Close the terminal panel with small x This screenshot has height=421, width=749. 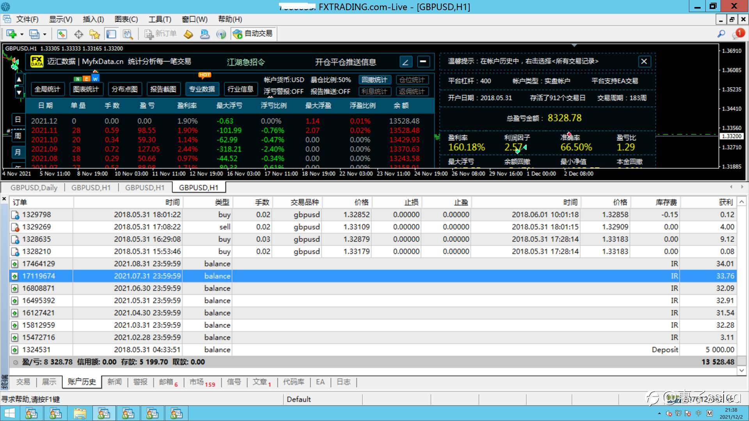click(x=4, y=199)
